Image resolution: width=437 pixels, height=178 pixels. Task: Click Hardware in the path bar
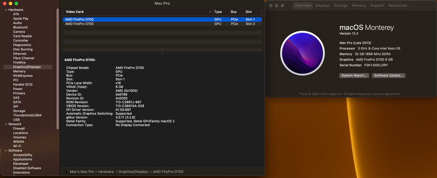(106, 172)
